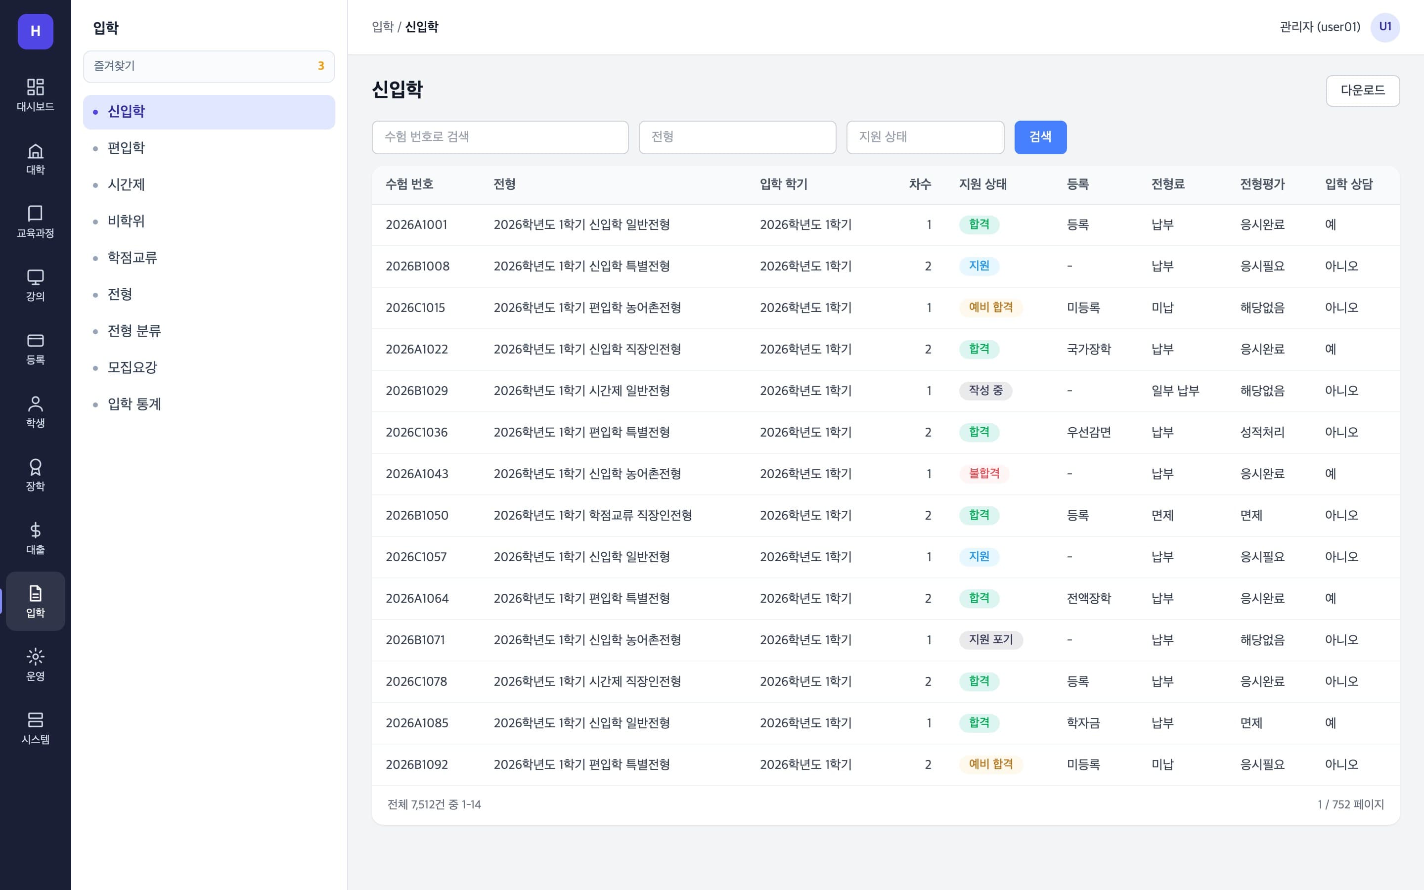This screenshot has height=890, width=1424.
Task: Click 성적처리 in row 2026C1036
Action: [1262, 433]
